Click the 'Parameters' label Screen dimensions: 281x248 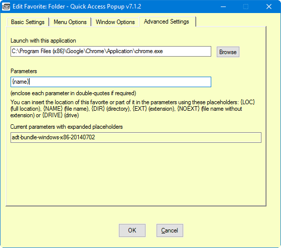tap(24, 71)
